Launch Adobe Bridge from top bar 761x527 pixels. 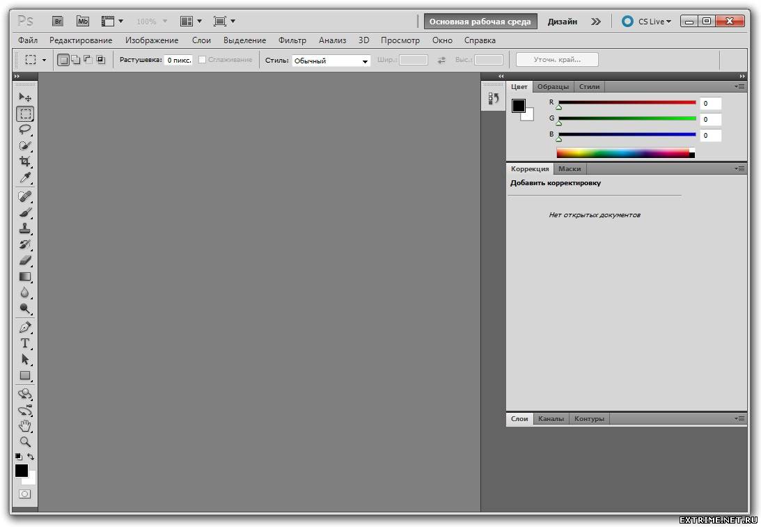click(x=58, y=22)
